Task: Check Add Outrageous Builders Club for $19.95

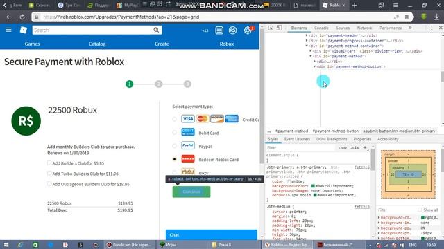Action: pyautogui.click(x=49, y=184)
